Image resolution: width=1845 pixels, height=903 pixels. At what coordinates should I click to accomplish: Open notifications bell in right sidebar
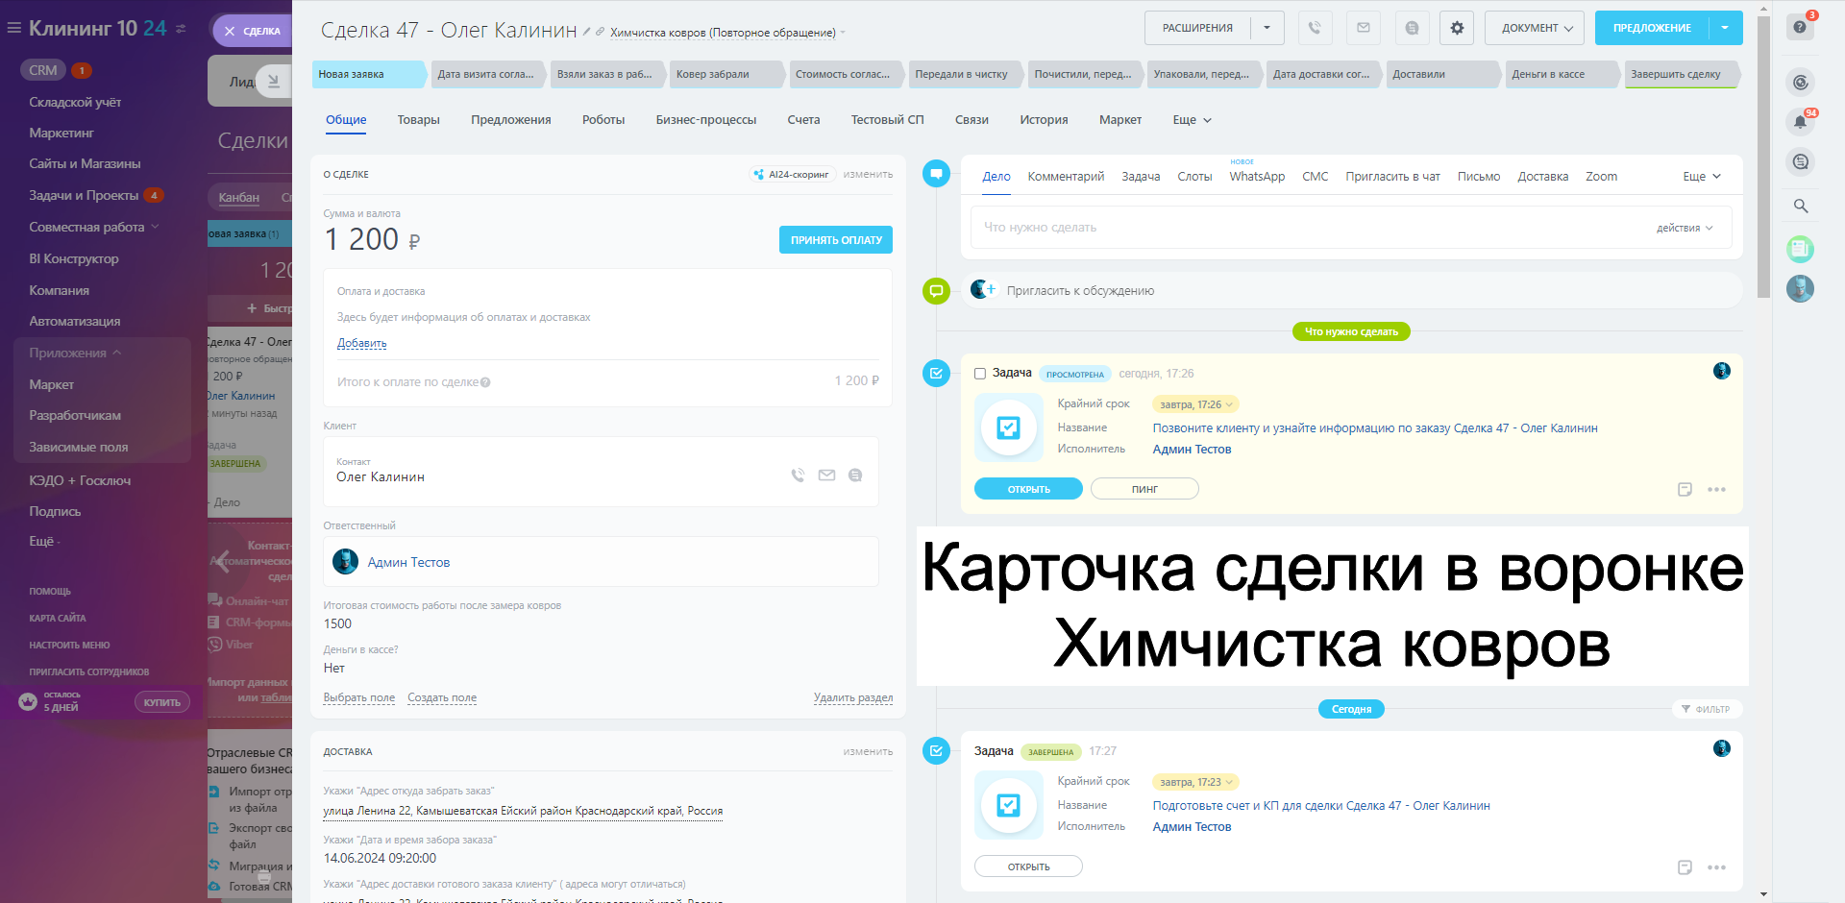coord(1800,122)
